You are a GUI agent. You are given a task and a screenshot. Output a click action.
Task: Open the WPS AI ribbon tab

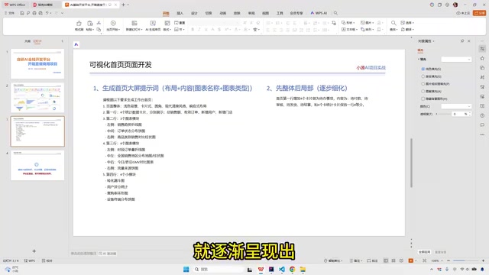pyautogui.click(x=319, y=13)
